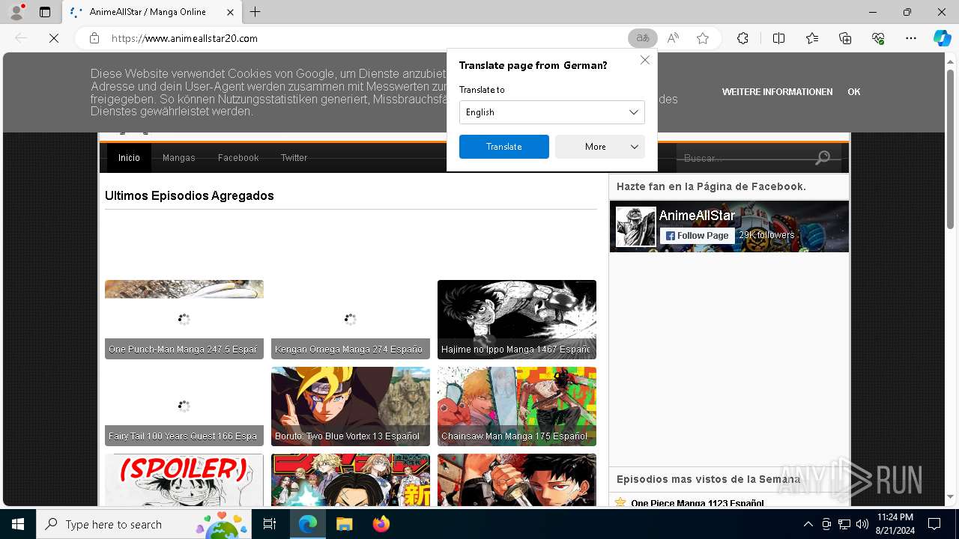Launch Firefox from taskbar
The height and width of the screenshot is (539, 959).
tap(381, 524)
